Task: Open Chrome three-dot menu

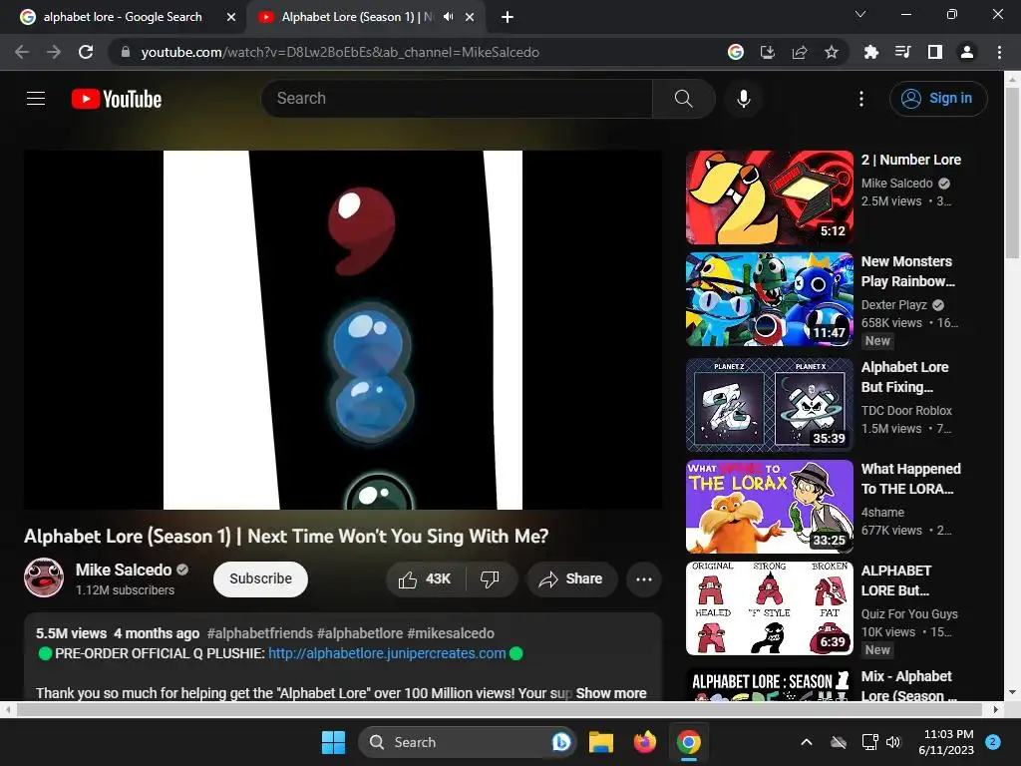Action: point(999,52)
